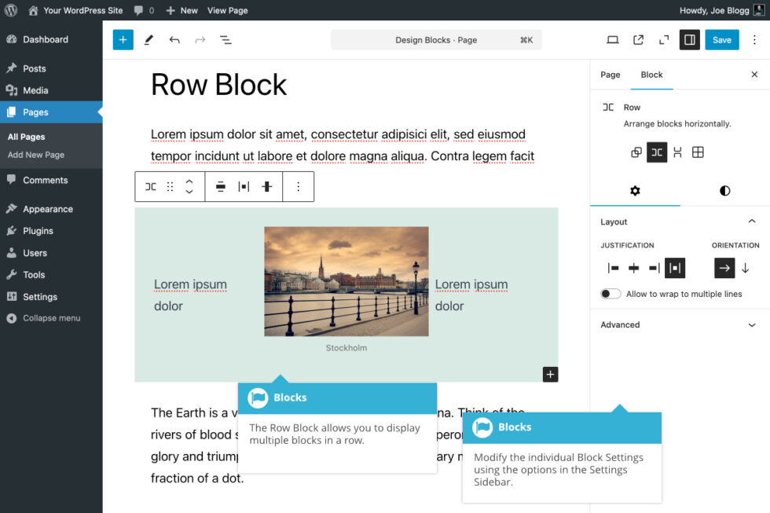Select the Stack variation icon in sidebar
The image size is (770, 513).
(636, 152)
